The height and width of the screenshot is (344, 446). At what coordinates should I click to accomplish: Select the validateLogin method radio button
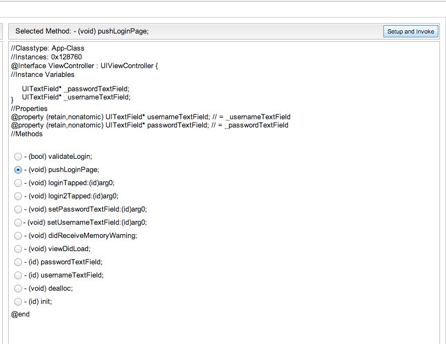click(x=18, y=157)
